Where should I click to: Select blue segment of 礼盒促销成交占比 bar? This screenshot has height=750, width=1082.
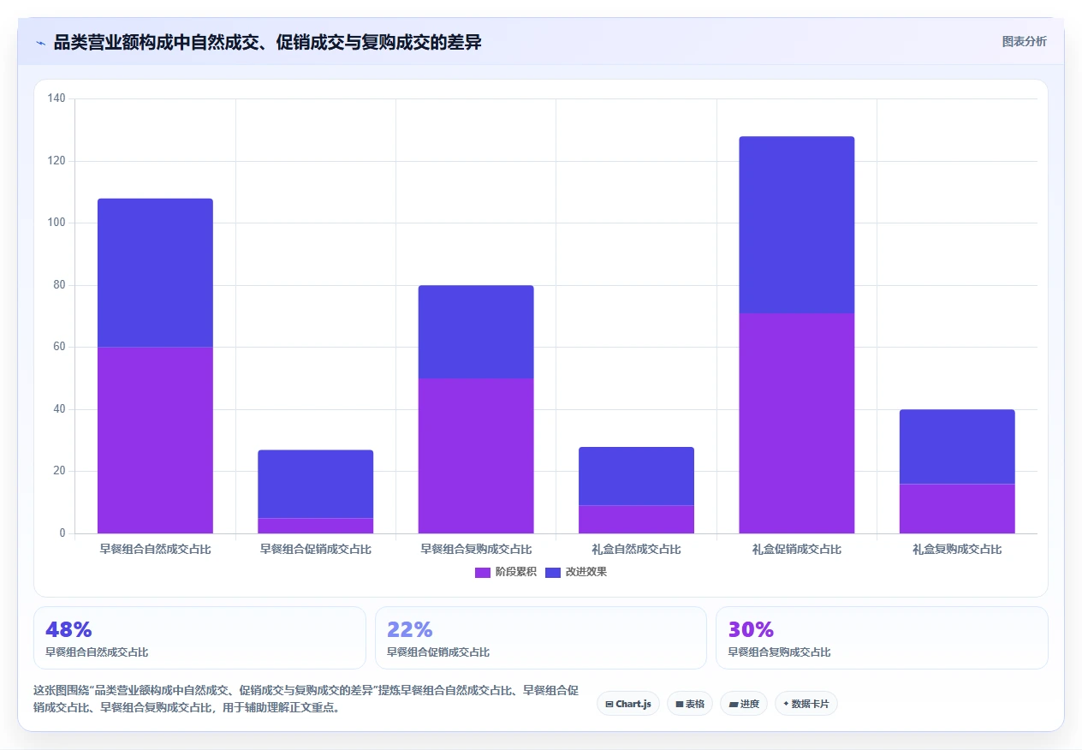pyautogui.click(x=797, y=224)
